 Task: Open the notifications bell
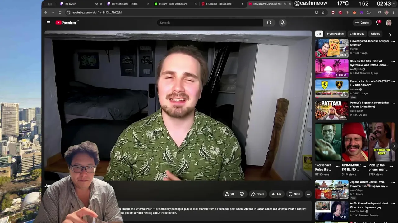pos(377,23)
